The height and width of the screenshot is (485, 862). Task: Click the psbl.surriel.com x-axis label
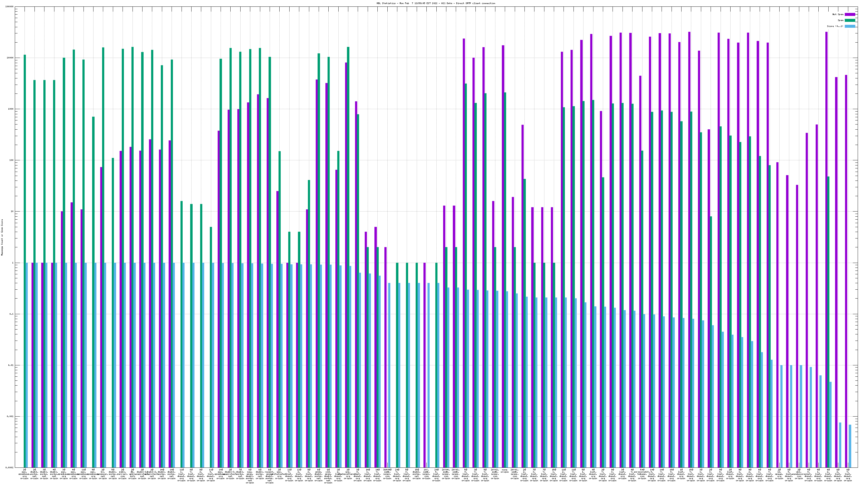click(x=123, y=474)
